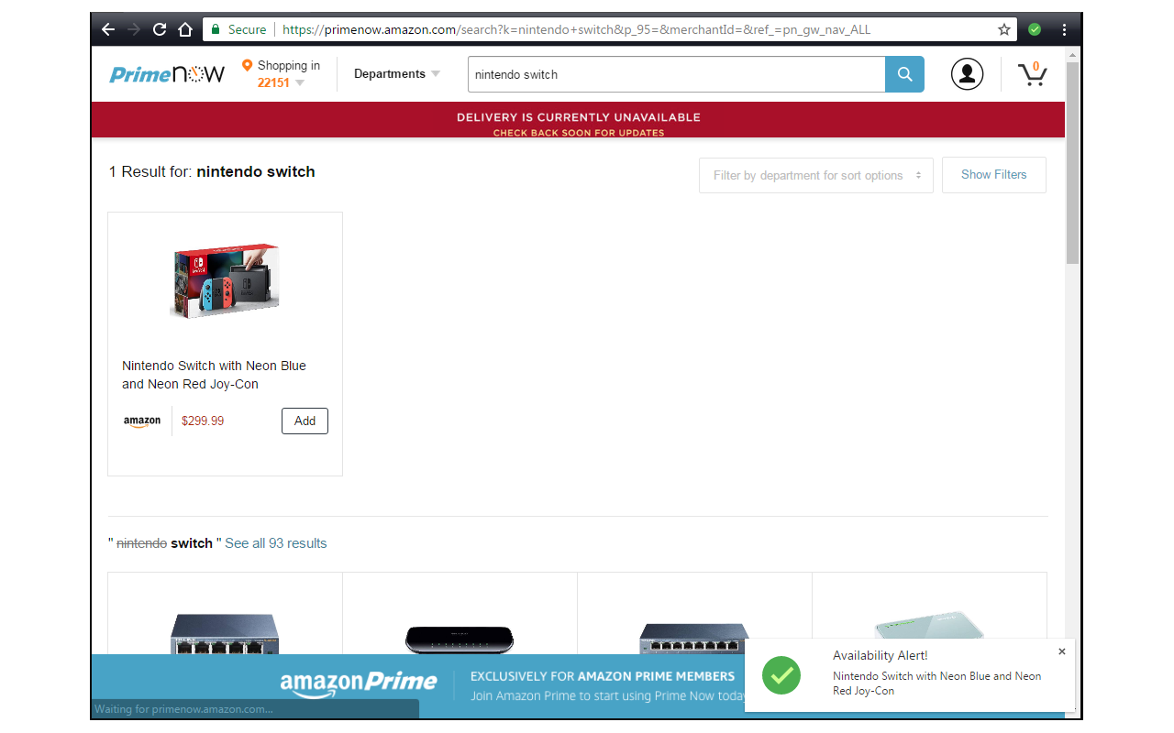Click the Prime Now logo
The image size is (1174, 733).
pos(167,74)
